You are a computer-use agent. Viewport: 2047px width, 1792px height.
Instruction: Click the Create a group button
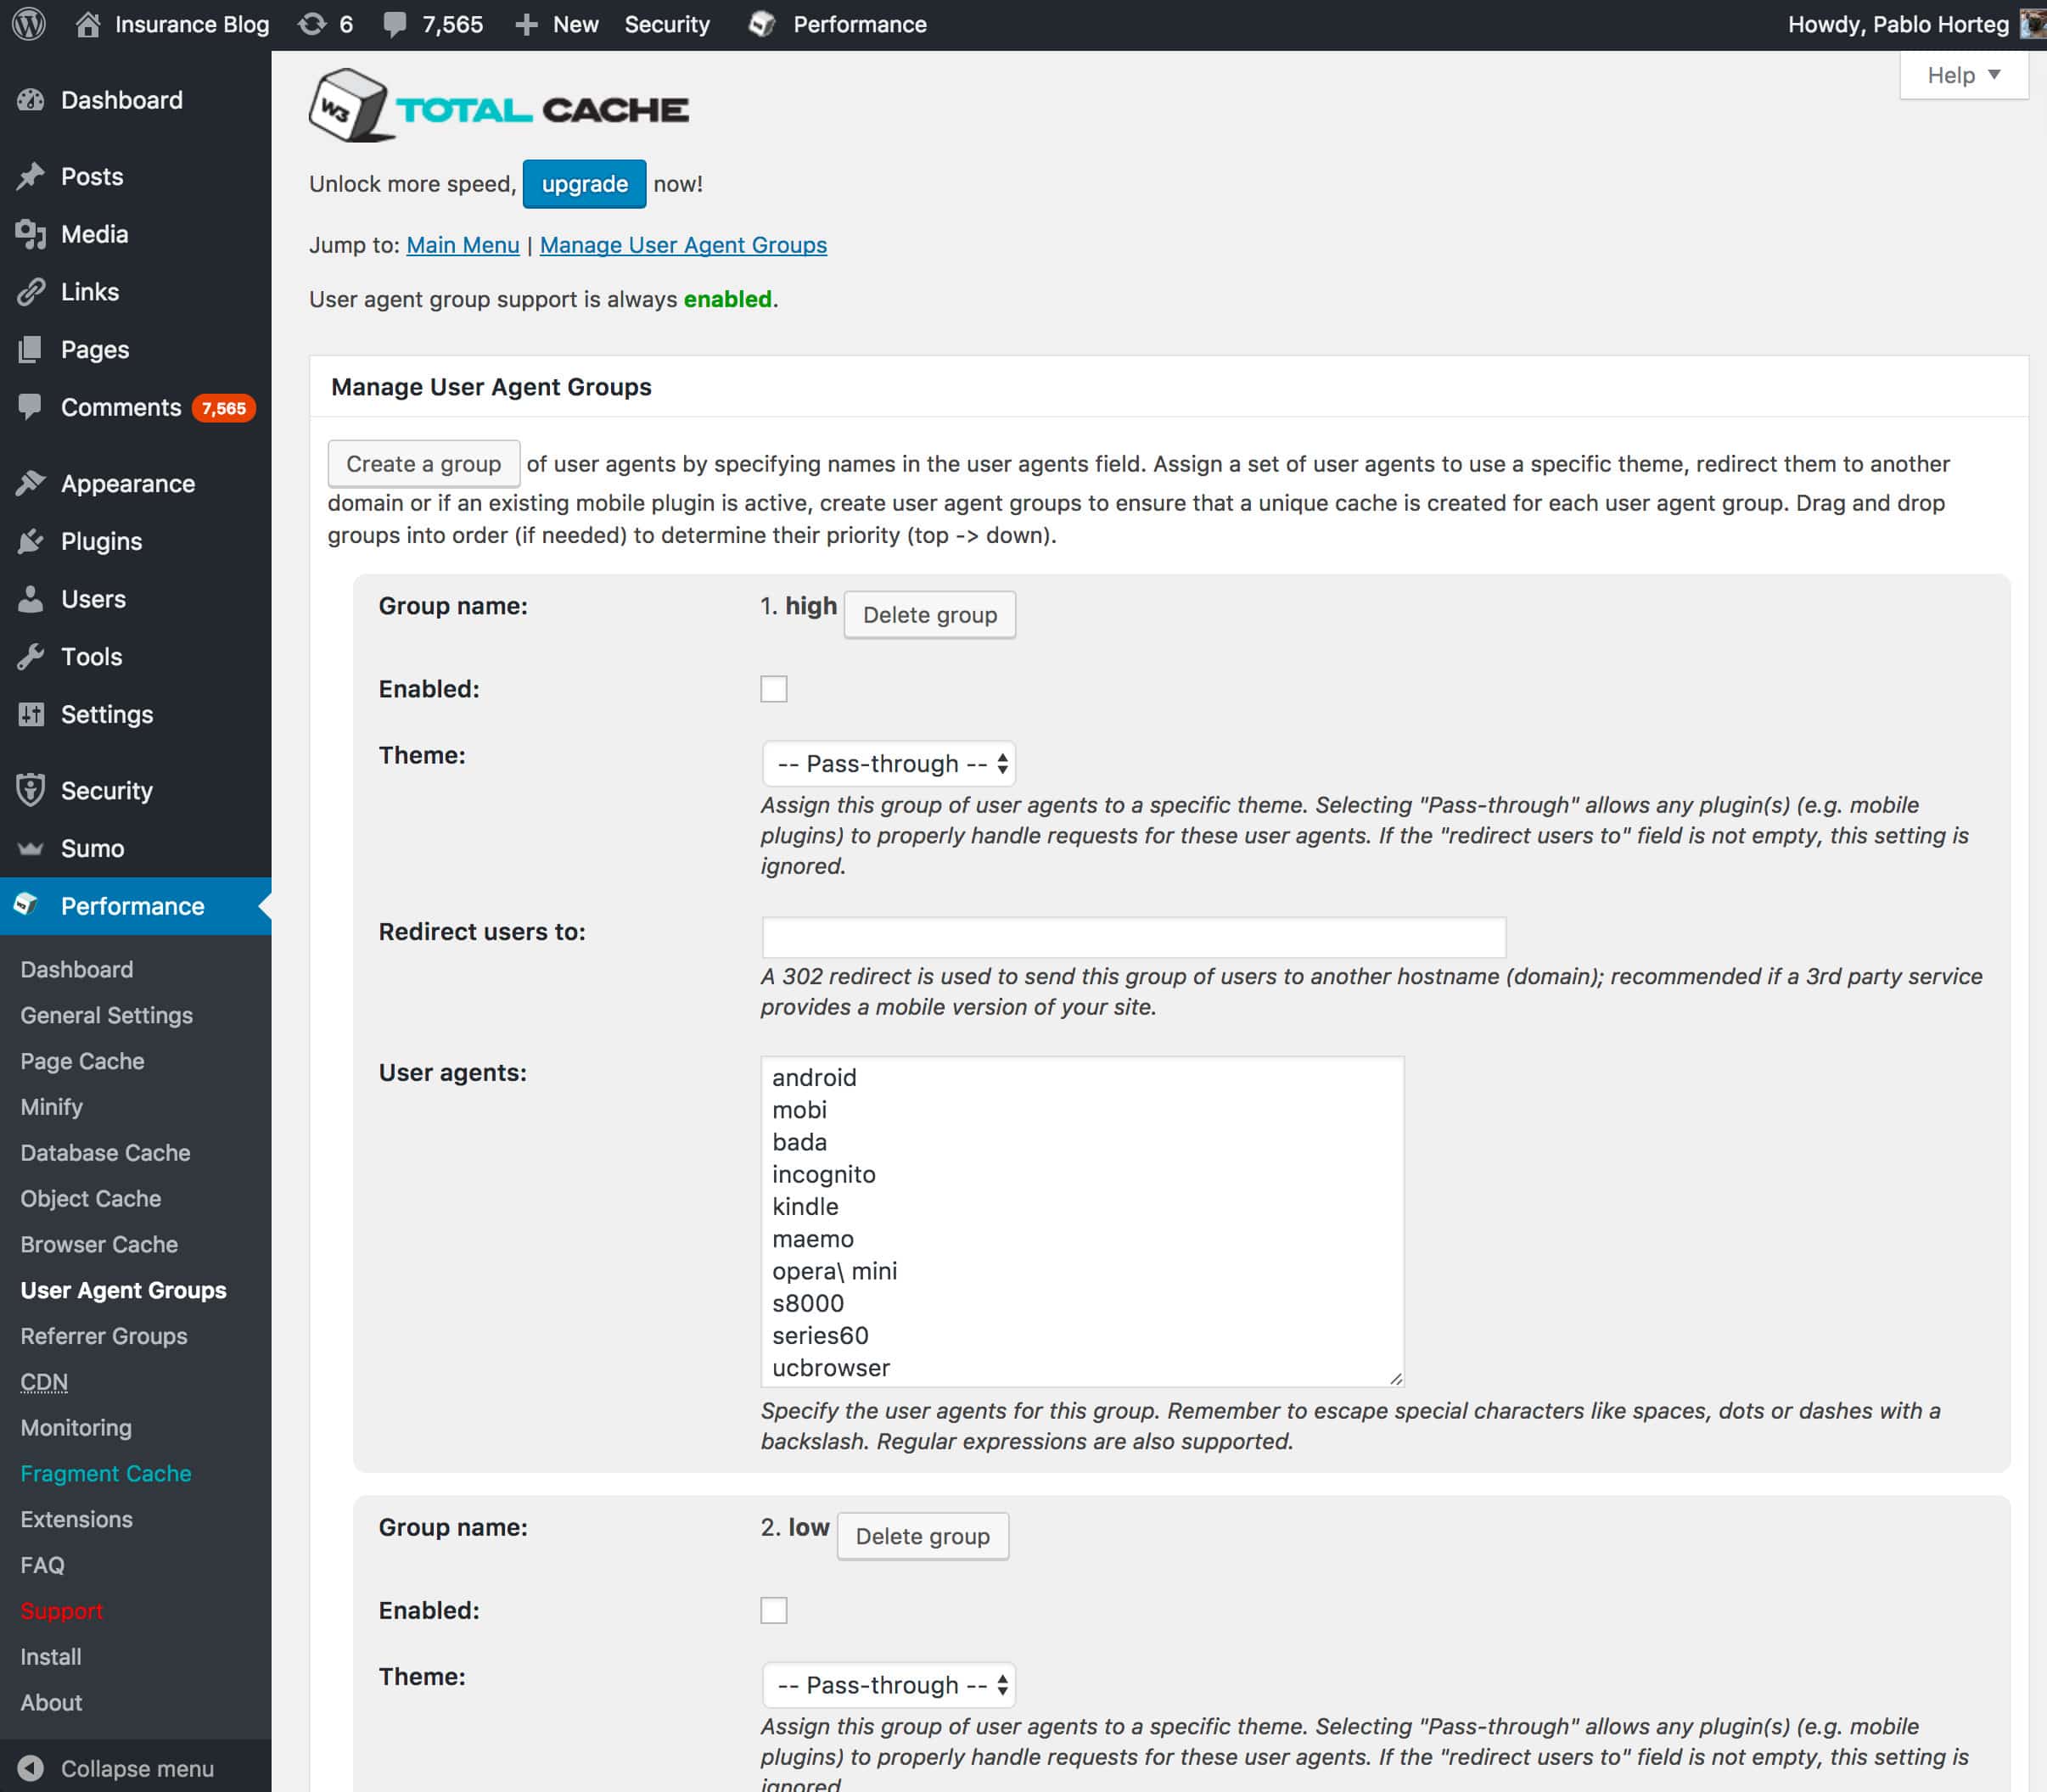click(x=423, y=464)
